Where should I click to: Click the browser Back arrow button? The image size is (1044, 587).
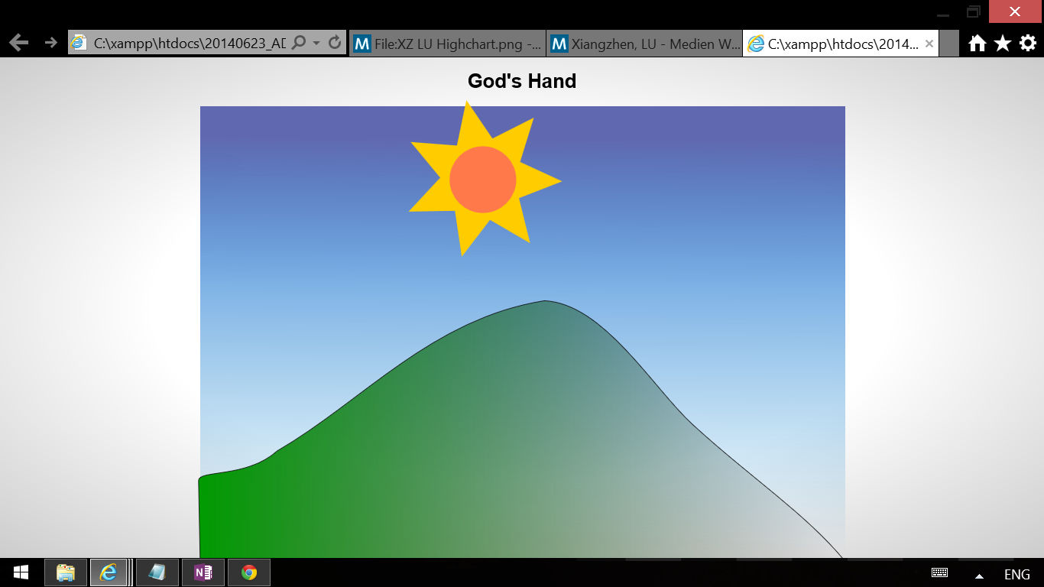pos(19,43)
